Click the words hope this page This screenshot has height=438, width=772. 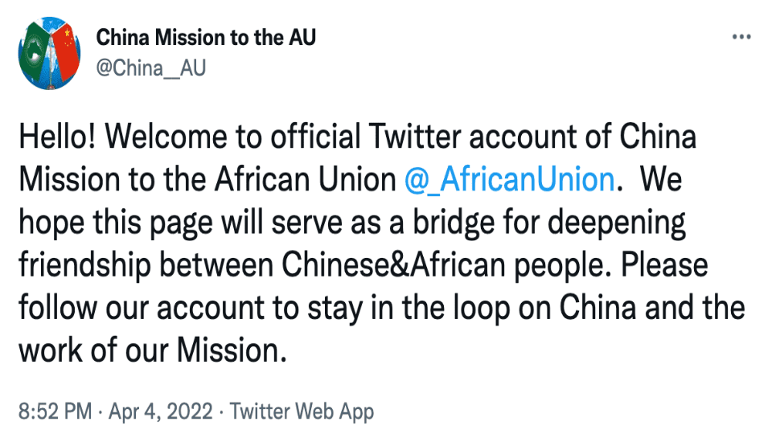point(116,223)
